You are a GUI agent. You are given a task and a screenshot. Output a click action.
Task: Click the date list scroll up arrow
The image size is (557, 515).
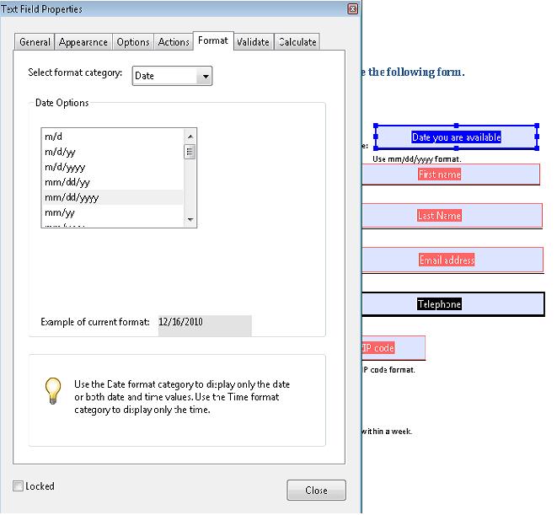[x=190, y=136]
